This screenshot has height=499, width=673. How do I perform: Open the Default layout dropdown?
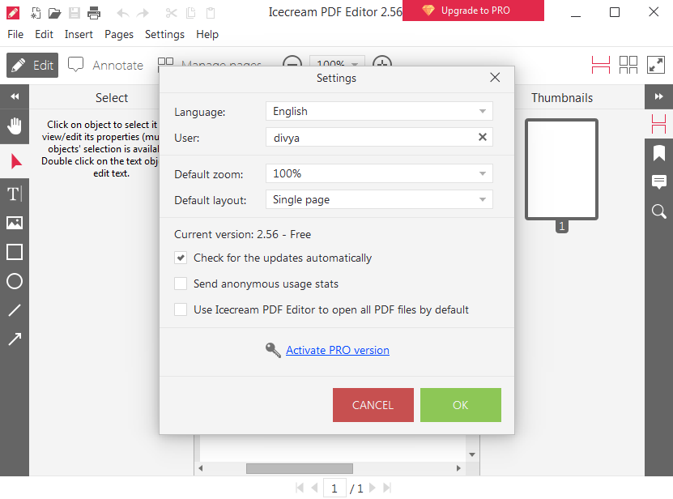point(379,200)
